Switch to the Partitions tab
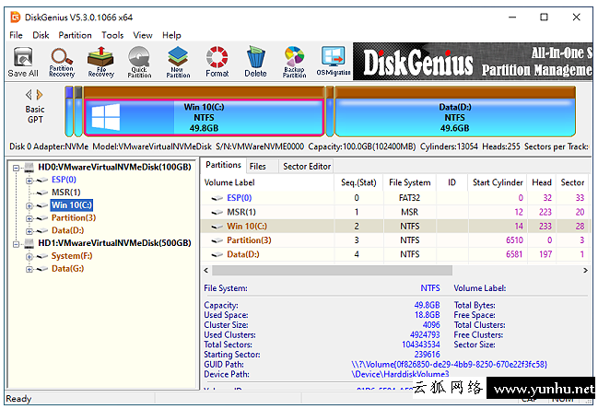Viewport: 598px width, 409px height. pos(223,165)
